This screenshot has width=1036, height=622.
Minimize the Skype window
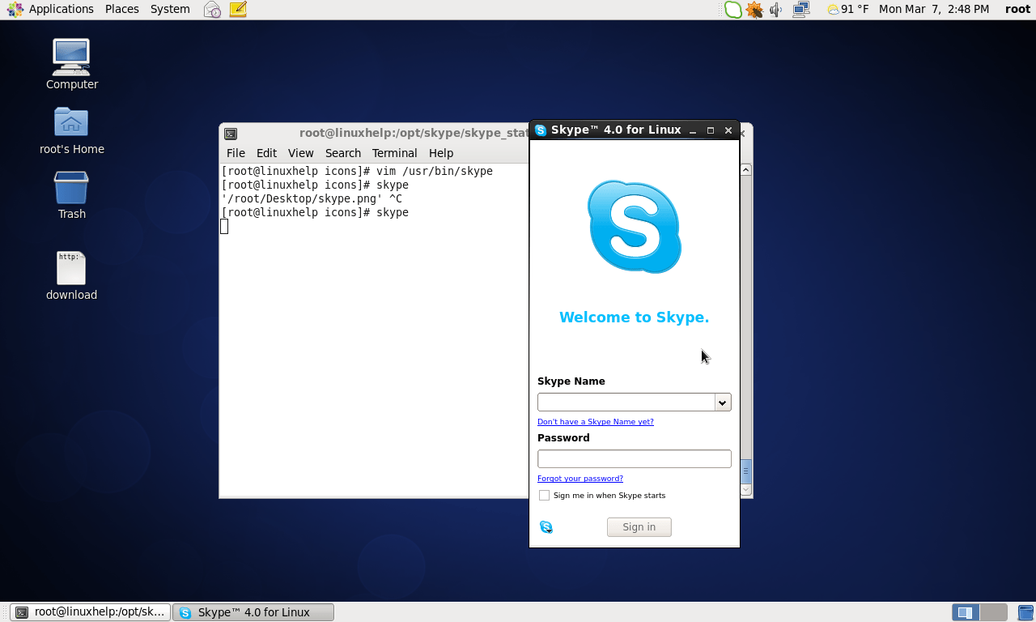[x=693, y=130]
